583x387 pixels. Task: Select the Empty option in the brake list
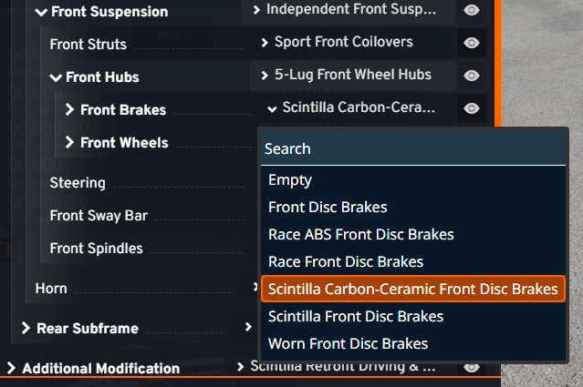[290, 180]
